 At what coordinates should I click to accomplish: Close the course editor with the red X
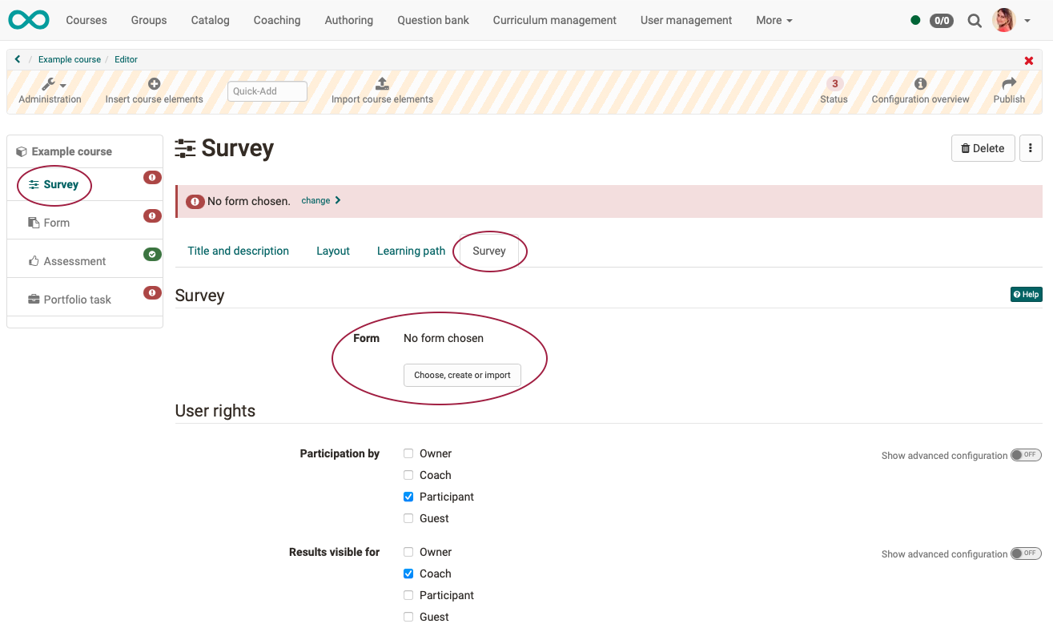pos(1029,60)
